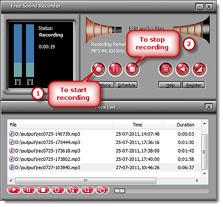Click the speaker volume icon button

tap(183, 69)
